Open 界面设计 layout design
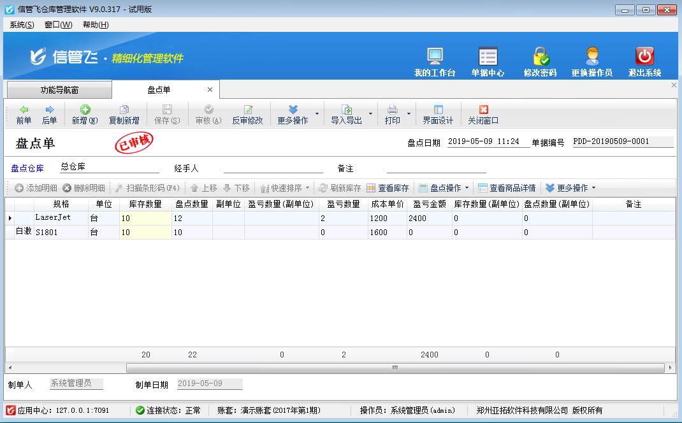682x423 pixels. tap(438, 115)
